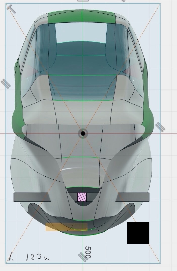Image resolution: width=177 pixels, height=271 pixels.
Task: Select the parallel constraint icon on right edge
Action: [160, 127]
